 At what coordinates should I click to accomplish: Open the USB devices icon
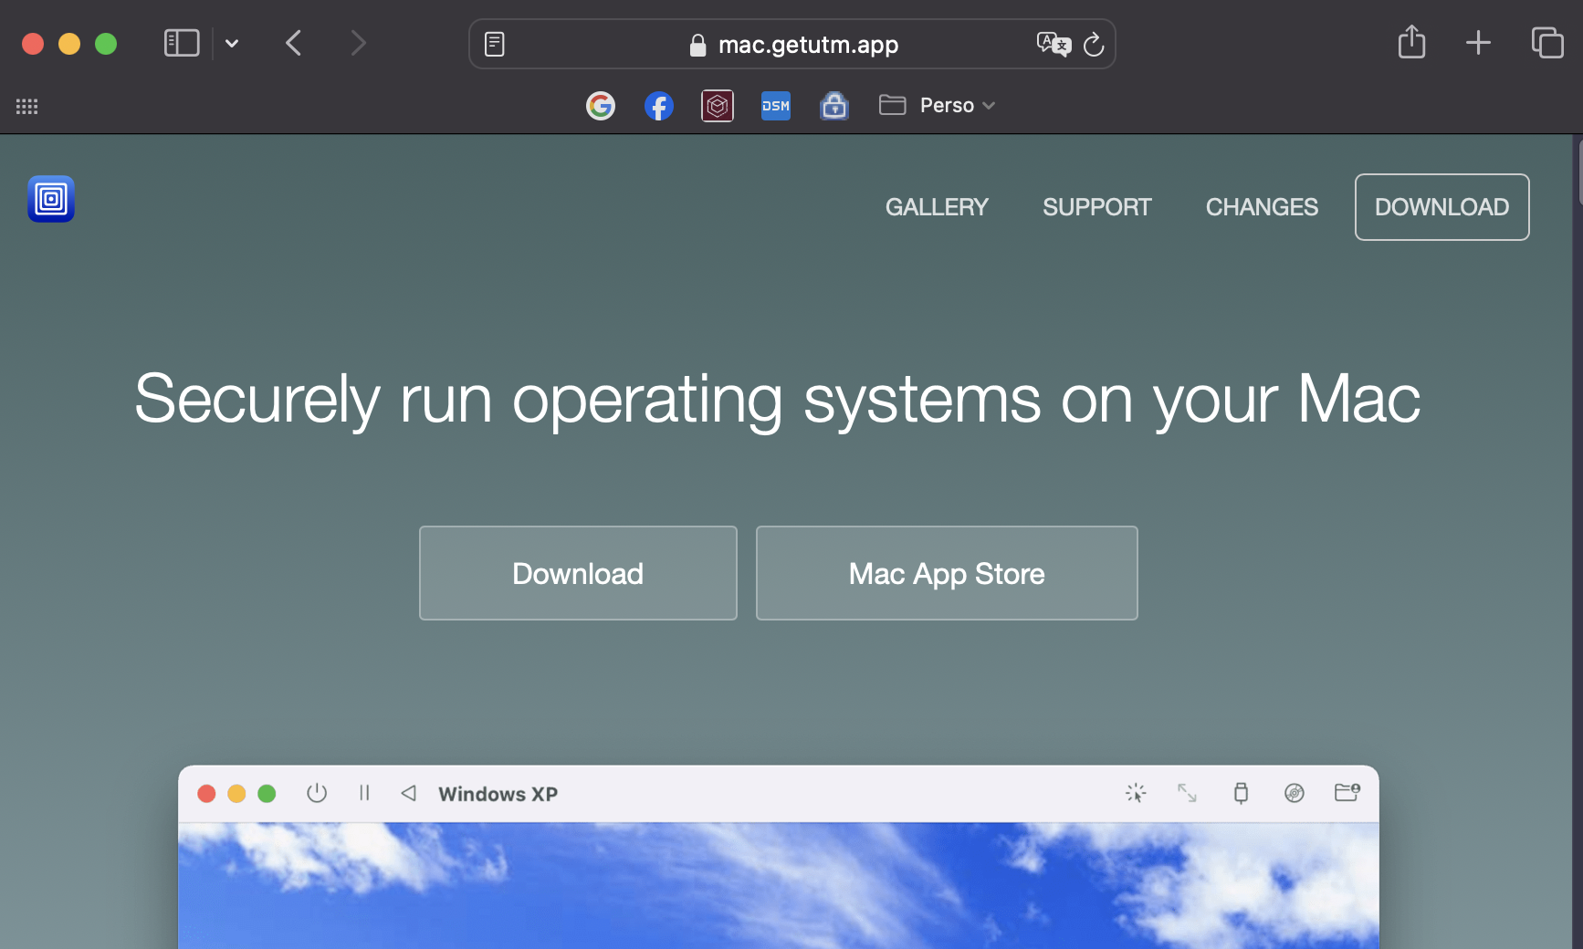[x=1241, y=793]
